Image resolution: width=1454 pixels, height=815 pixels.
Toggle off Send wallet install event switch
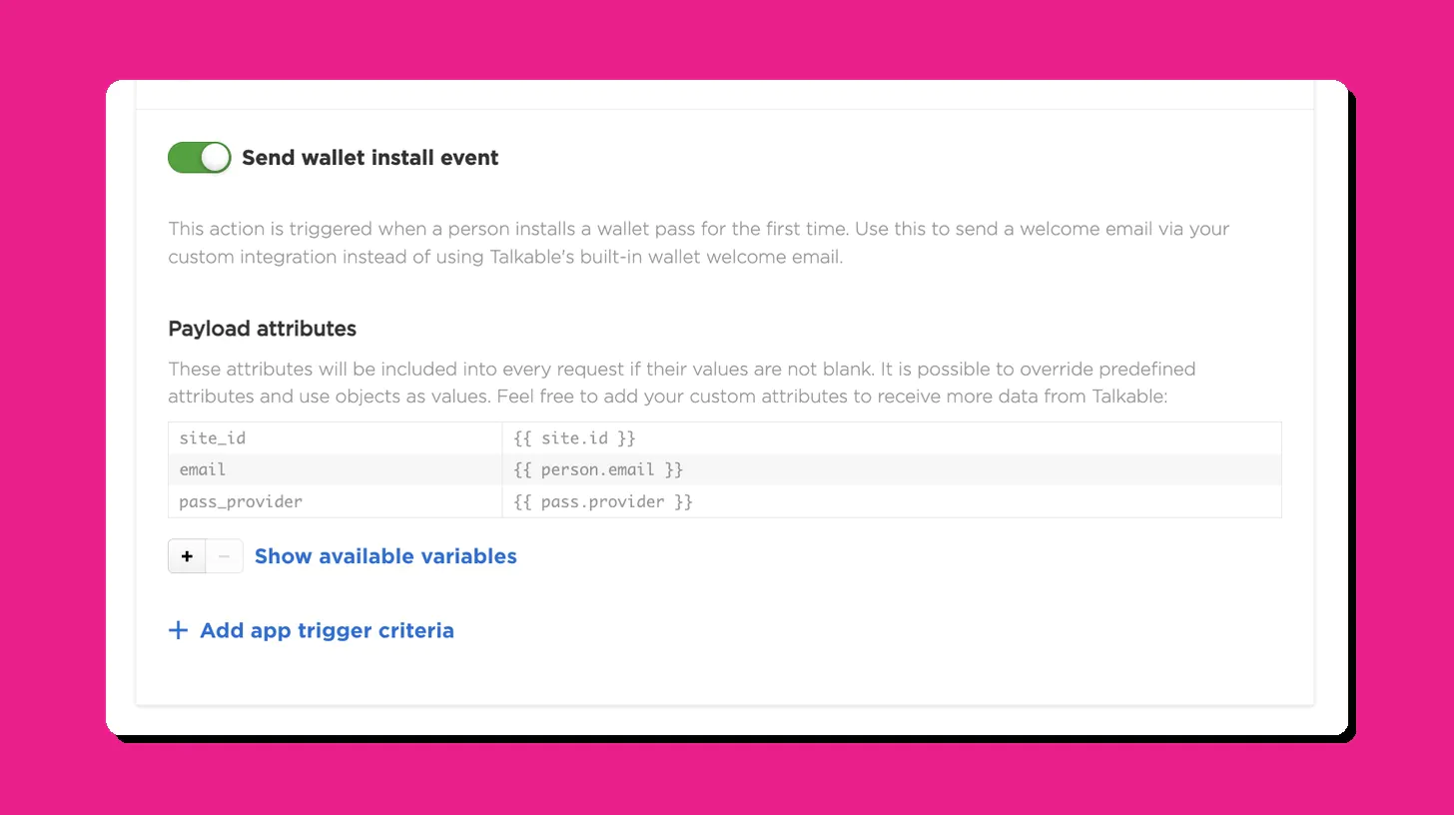coord(199,158)
